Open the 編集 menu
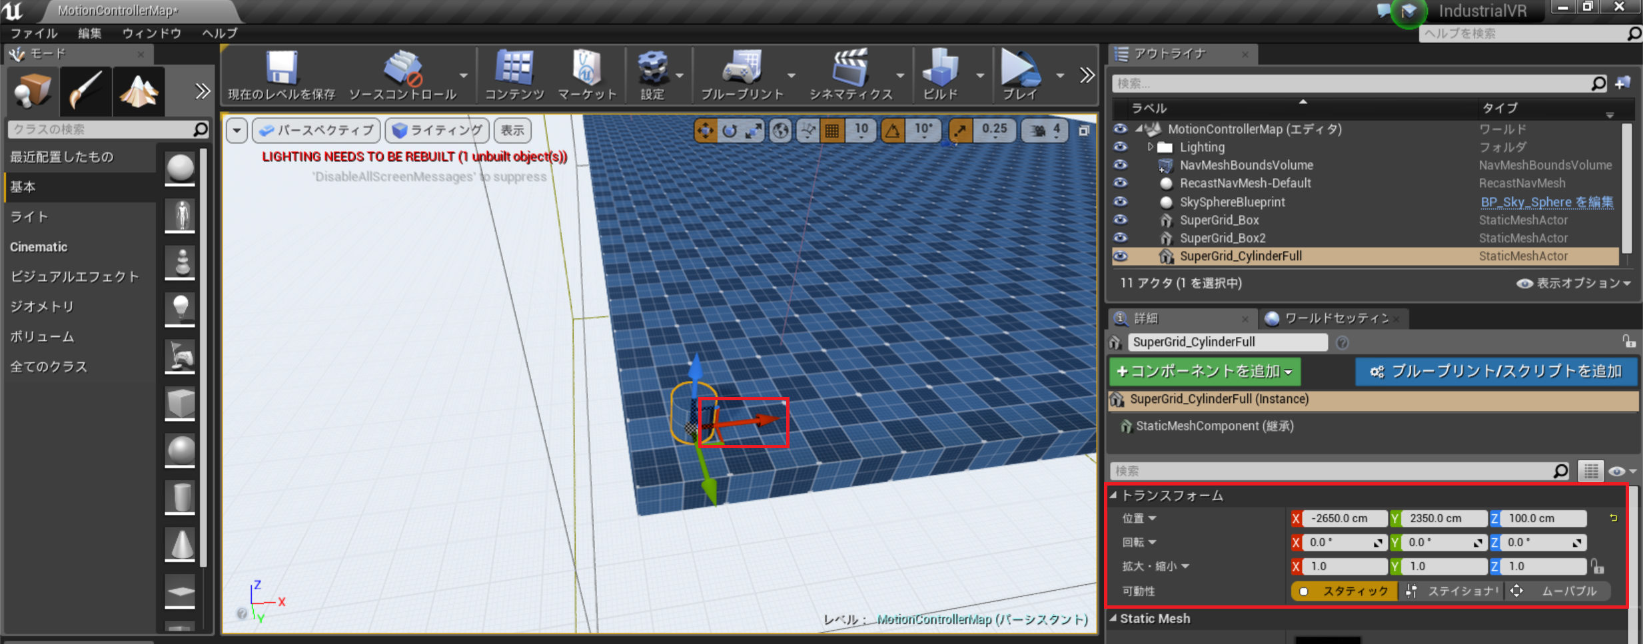The width and height of the screenshot is (1643, 644). tap(90, 33)
